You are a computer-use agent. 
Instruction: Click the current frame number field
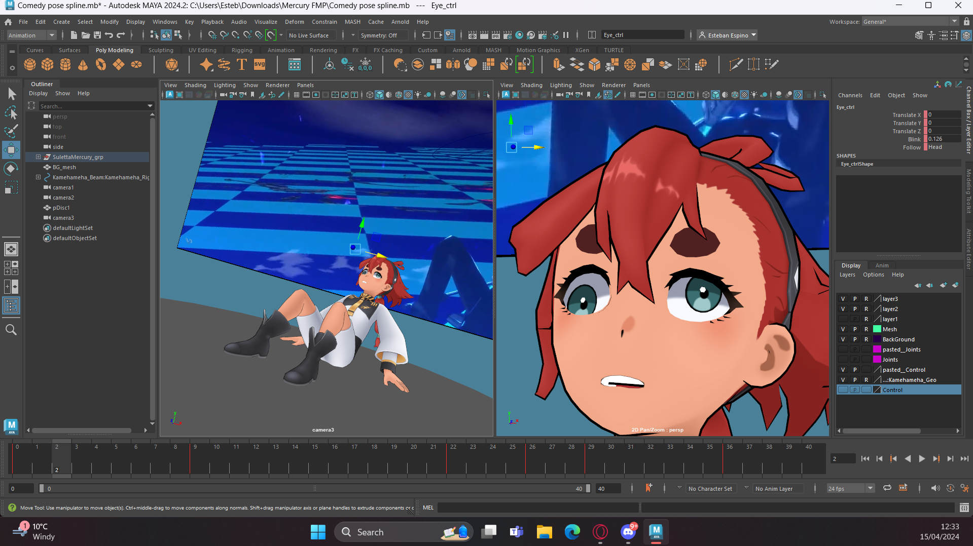pyautogui.click(x=843, y=458)
